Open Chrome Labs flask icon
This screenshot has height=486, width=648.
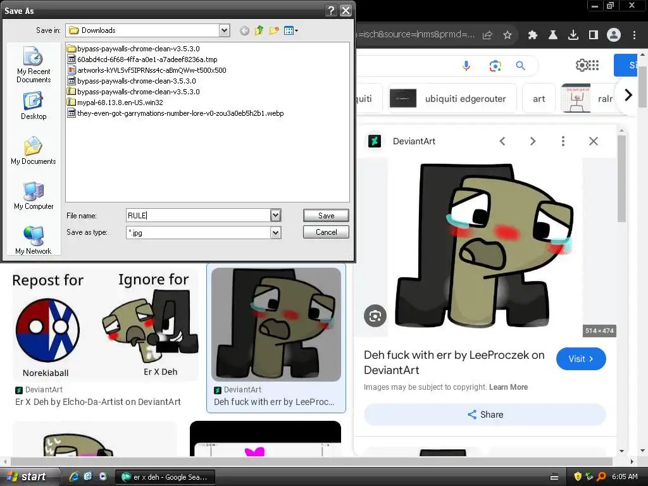click(553, 35)
